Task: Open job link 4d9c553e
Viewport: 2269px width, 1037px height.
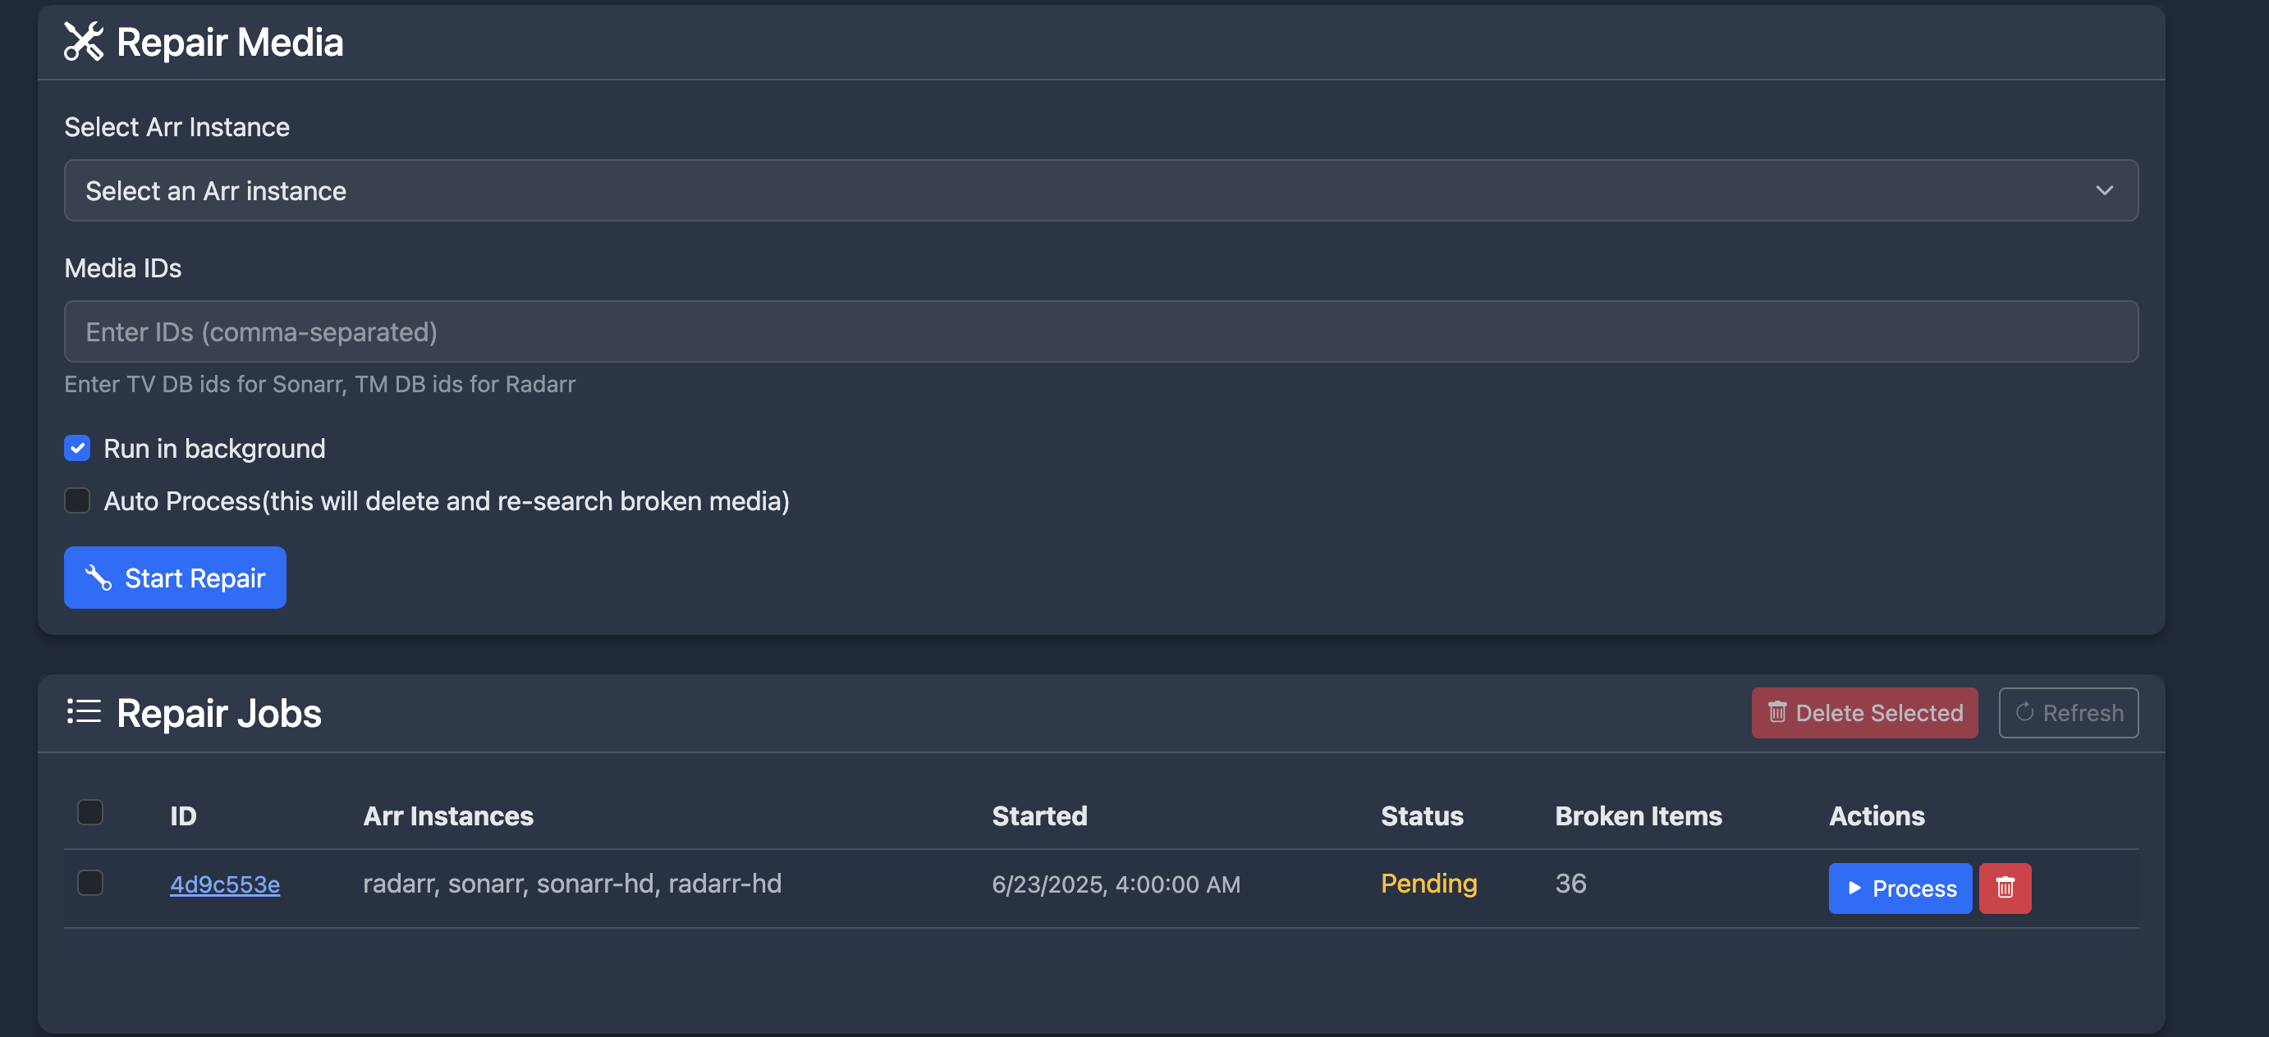Action: pyautogui.click(x=225, y=884)
